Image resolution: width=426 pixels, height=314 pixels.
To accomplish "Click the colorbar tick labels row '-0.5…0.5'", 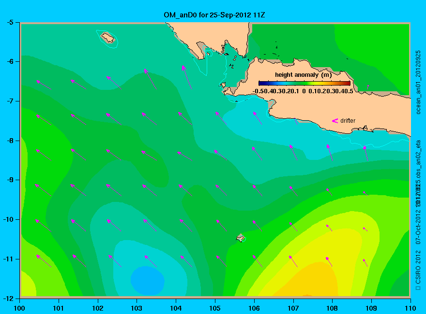I will (303, 91).
